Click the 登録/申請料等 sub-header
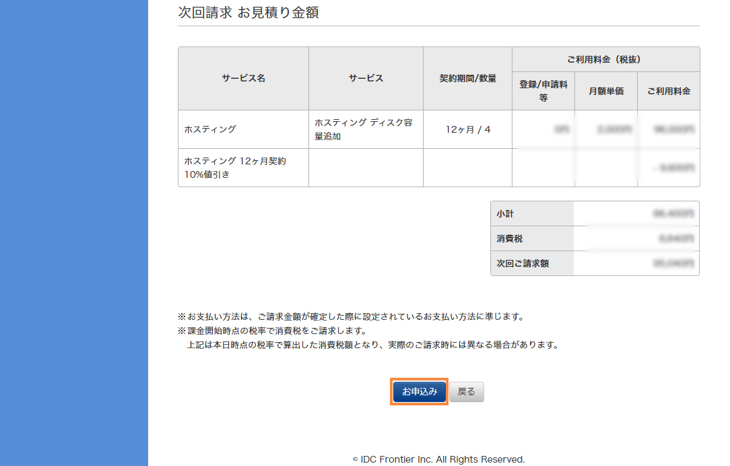Viewport: 730px width, 466px height. (543, 90)
